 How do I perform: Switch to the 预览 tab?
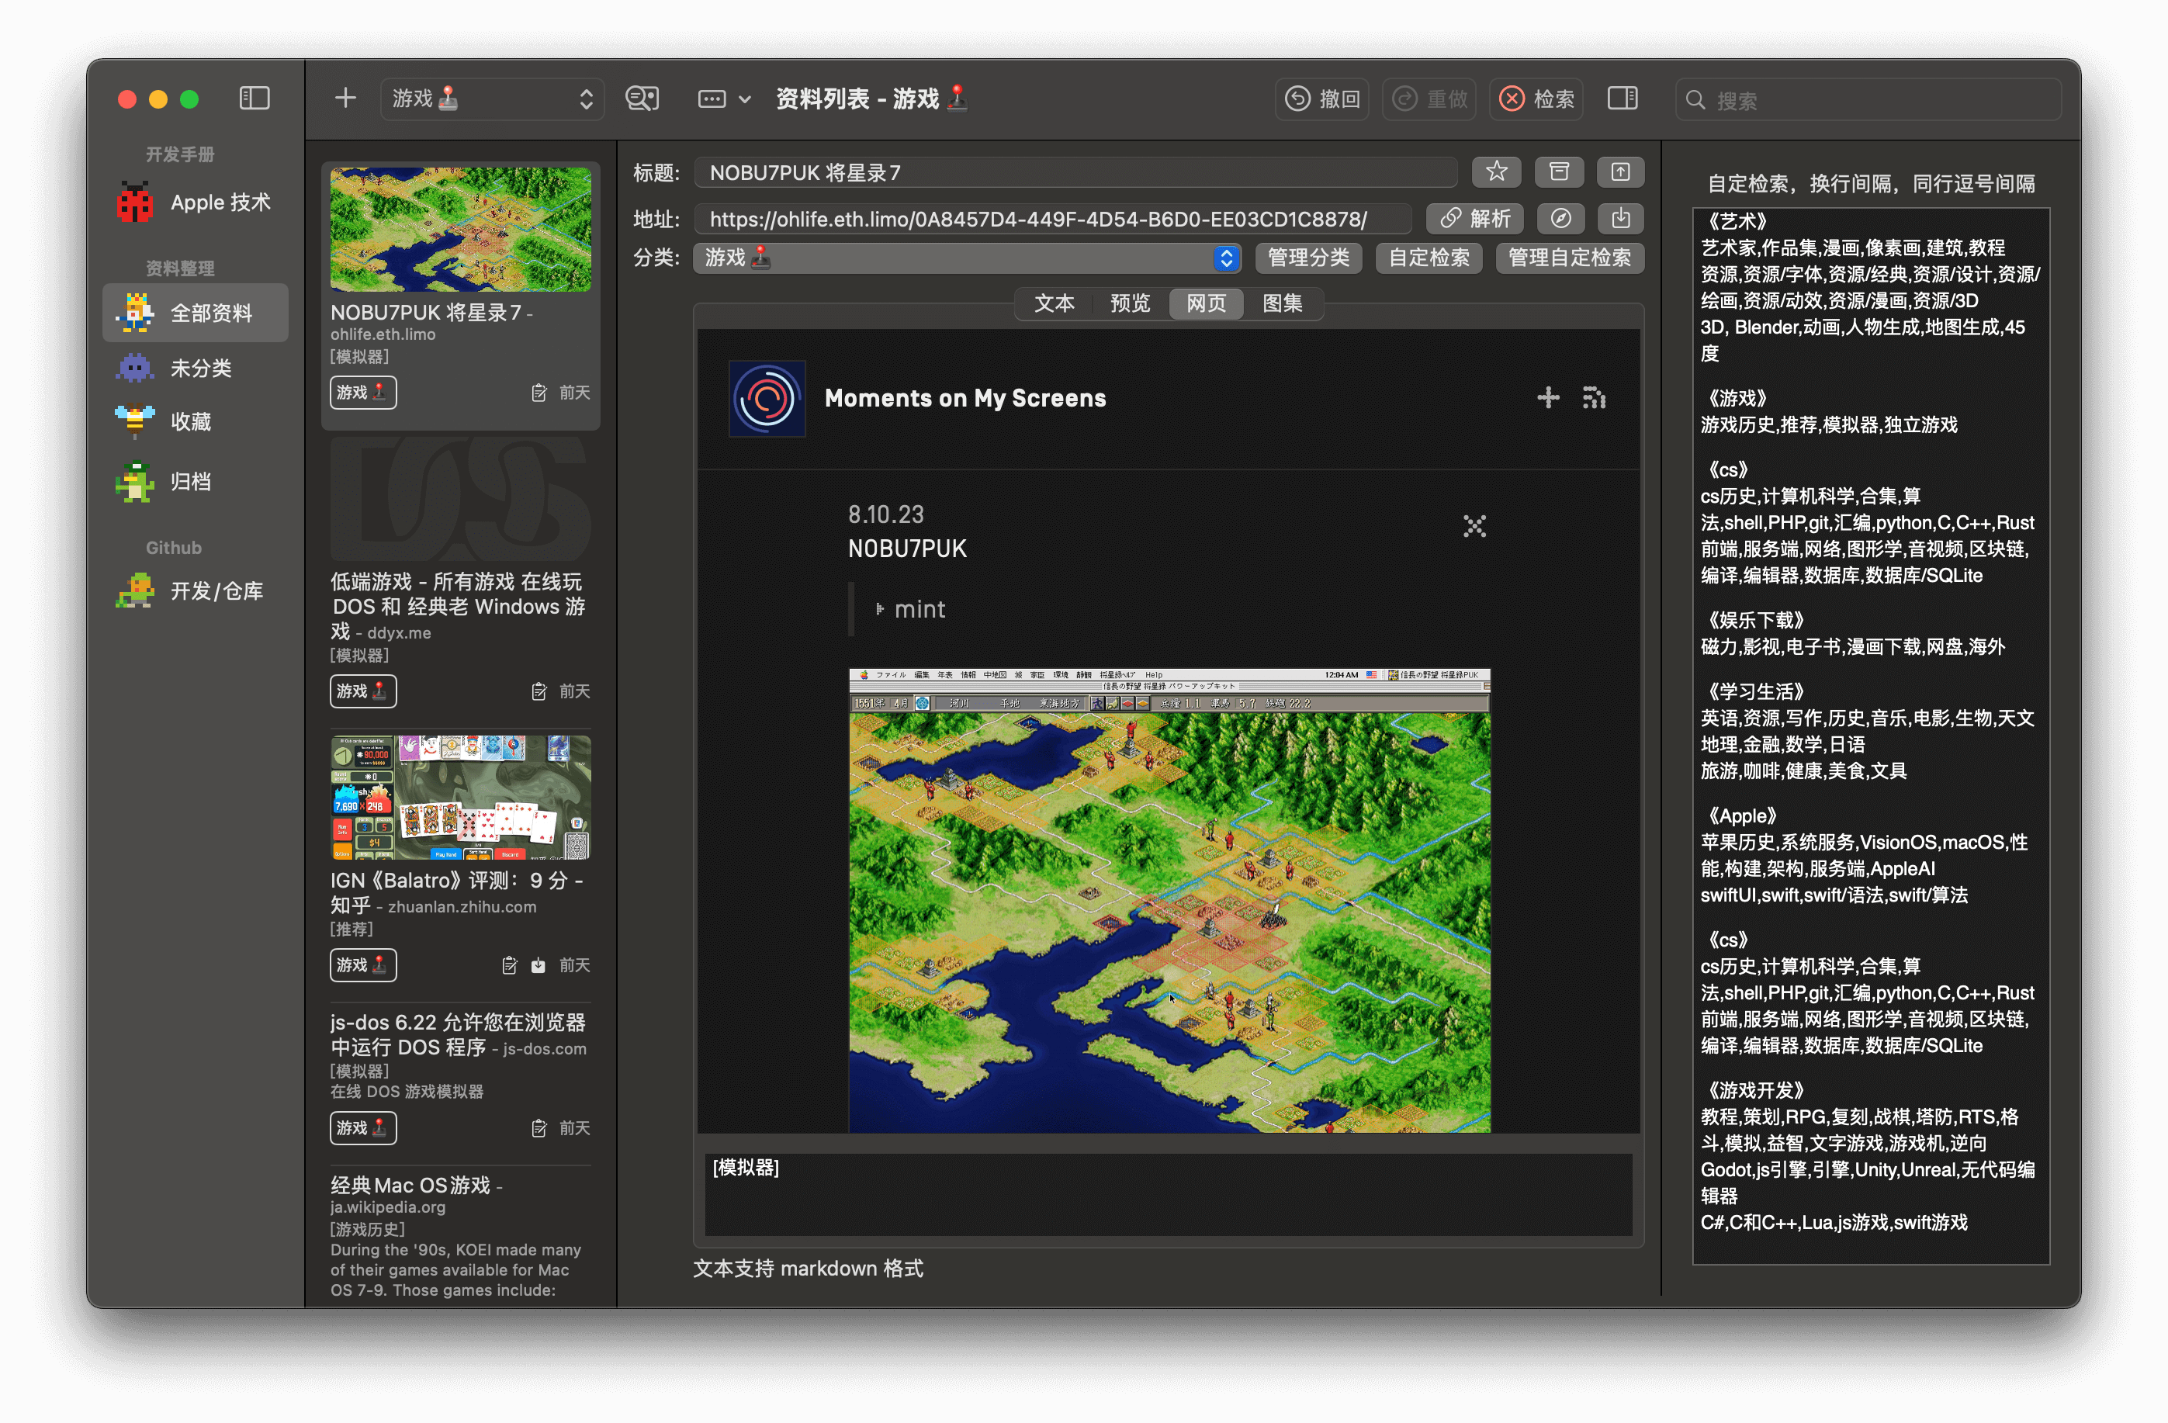(1130, 303)
